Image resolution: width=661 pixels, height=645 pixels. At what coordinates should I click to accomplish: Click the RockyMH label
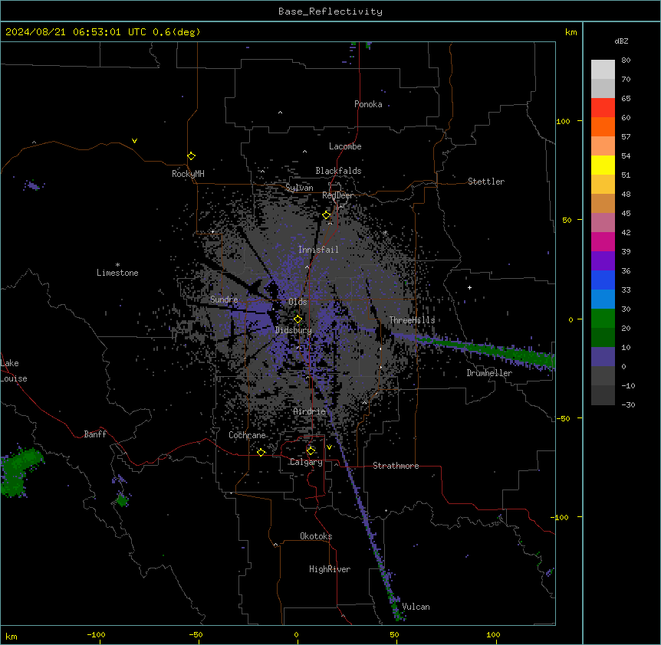click(x=188, y=174)
